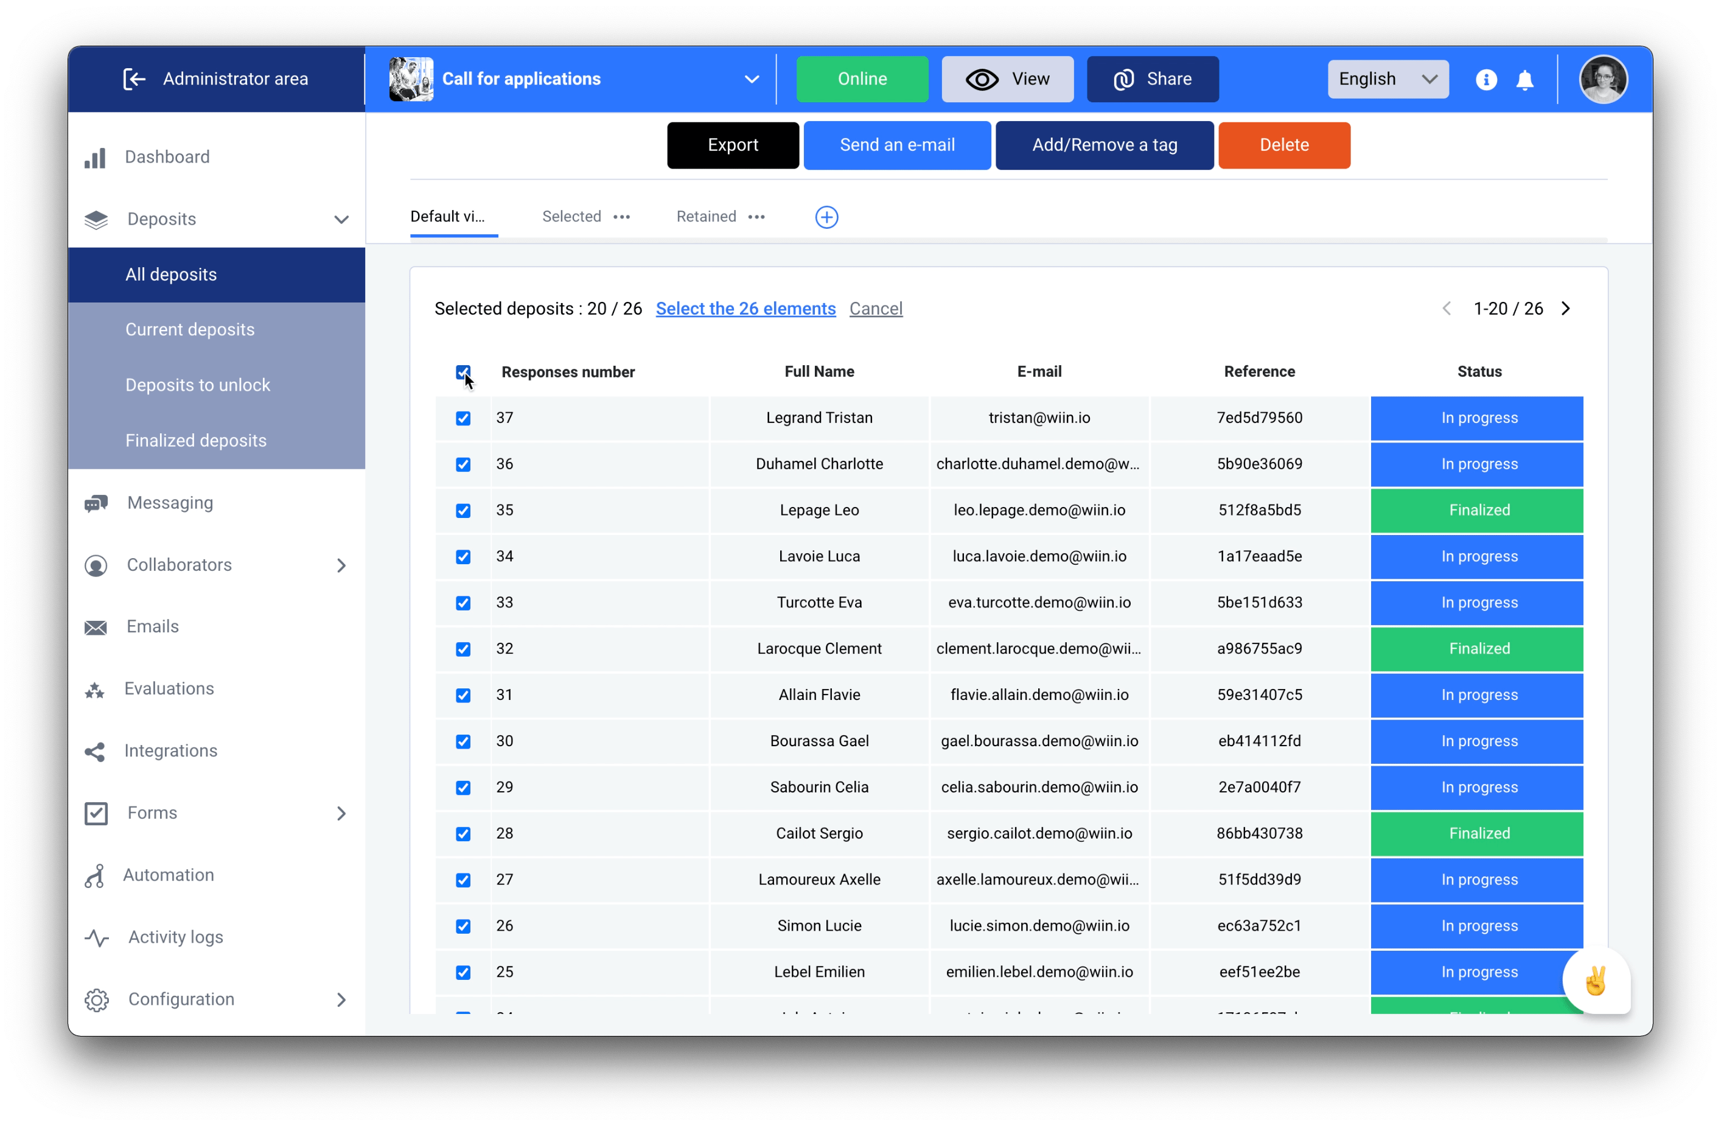Open the Call for applications dropdown
Image resolution: width=1721 pixels, height=1126 pixels.
tap(755, 79)
